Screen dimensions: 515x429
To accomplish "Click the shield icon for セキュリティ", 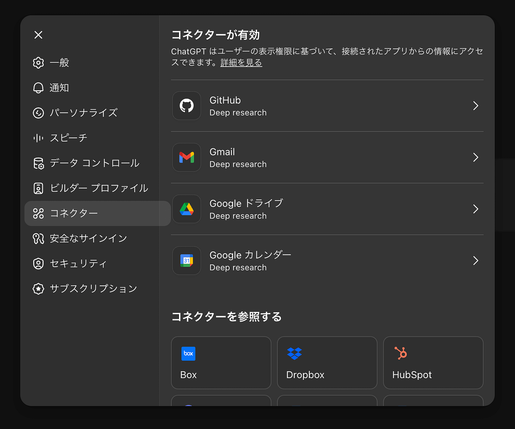I will click(38, 263).
